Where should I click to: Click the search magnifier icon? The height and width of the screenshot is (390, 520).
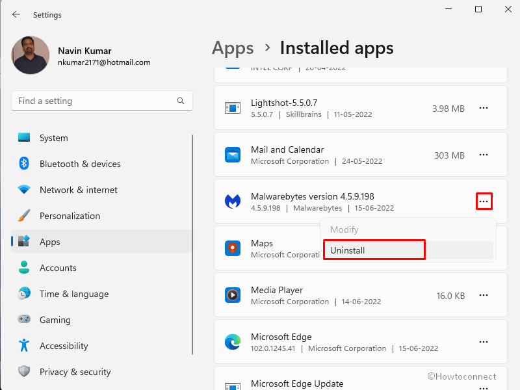click(x=181, y=101)
